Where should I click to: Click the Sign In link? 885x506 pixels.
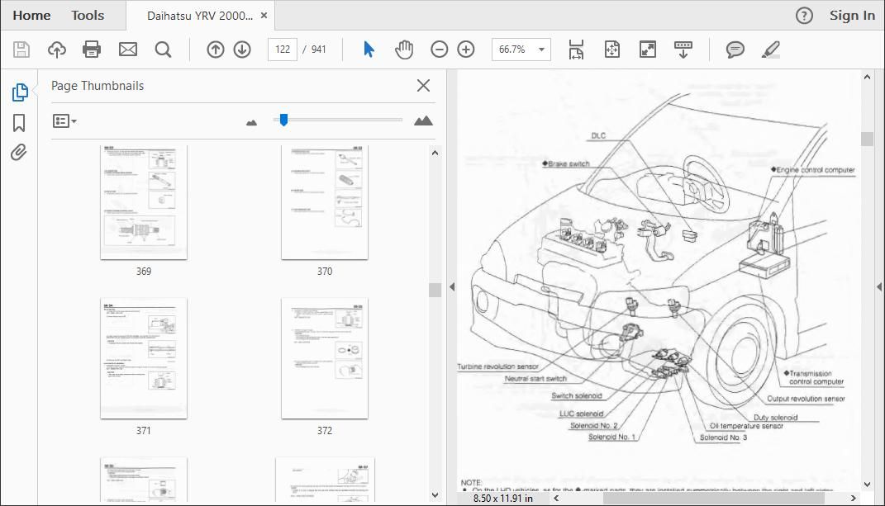pos(852,16)
